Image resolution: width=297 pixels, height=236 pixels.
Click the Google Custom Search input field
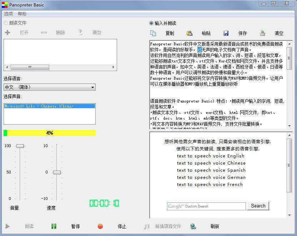(206, 206)
